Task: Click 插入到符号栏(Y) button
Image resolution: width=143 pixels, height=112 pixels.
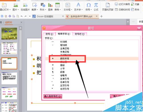Action: click(x=53, y=96)
